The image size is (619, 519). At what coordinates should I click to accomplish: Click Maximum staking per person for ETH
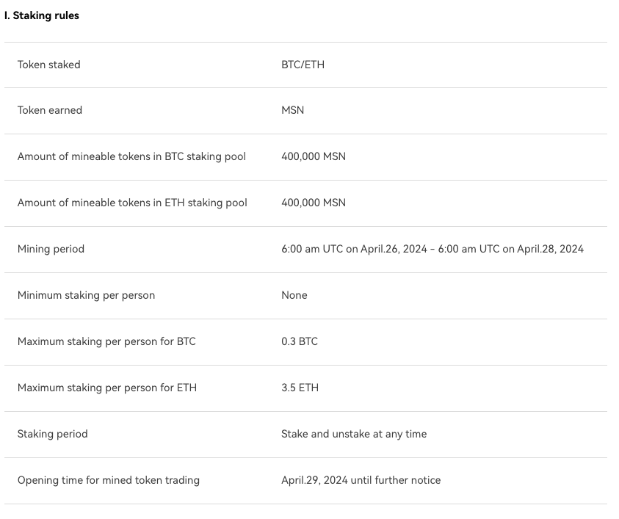tap(107, 388)
